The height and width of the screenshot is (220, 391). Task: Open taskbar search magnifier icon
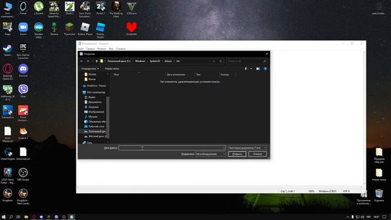11,217
